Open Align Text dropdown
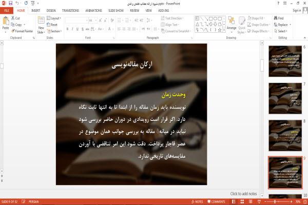The height and width of the screenshot is (205, 308). pos(170,25)
